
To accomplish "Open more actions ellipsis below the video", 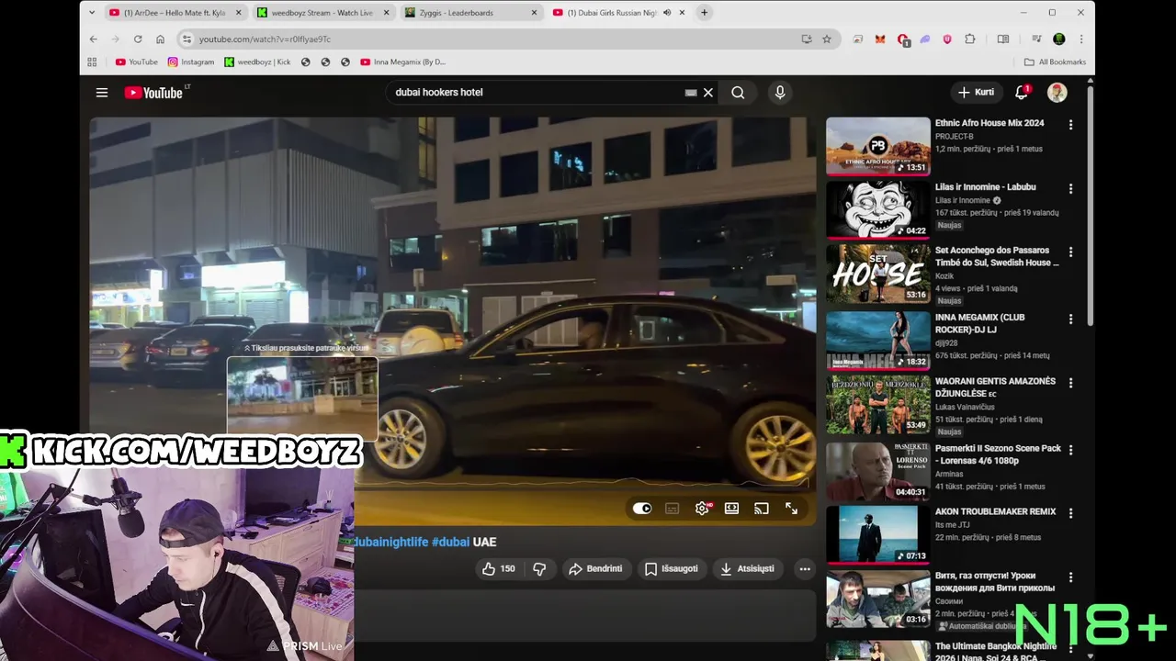I will pos(805,569).
